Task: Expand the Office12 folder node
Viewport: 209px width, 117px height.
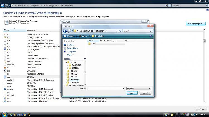Action: coord(66,74)
